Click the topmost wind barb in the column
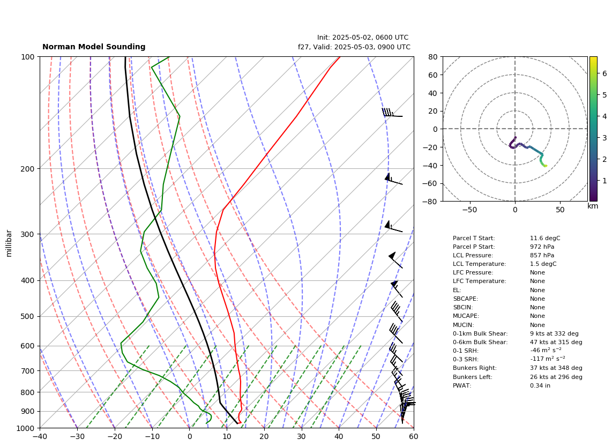The width and height of the screenshot is (612, 446). point(392,113)
